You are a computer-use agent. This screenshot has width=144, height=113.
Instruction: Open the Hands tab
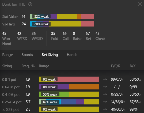pyautogui.click(x=72, y=55)
